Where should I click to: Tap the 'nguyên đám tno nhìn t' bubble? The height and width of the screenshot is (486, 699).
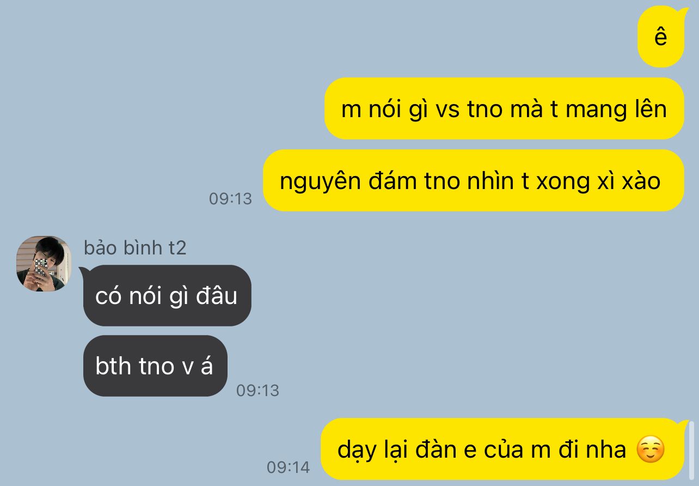tap(473, 180)
